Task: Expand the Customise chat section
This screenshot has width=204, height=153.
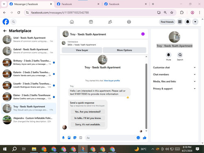Action: pos(174,67)
